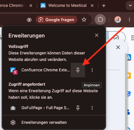Image resolution: width=134 pixels, height=130 pixels.
Task: Click the Extensions puzzle icon in toolbar
Action: click(100, 20)
